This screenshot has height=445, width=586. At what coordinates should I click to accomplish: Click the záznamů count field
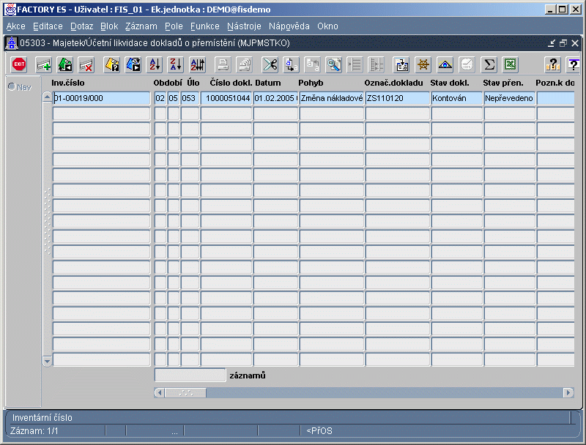(190, 375)
